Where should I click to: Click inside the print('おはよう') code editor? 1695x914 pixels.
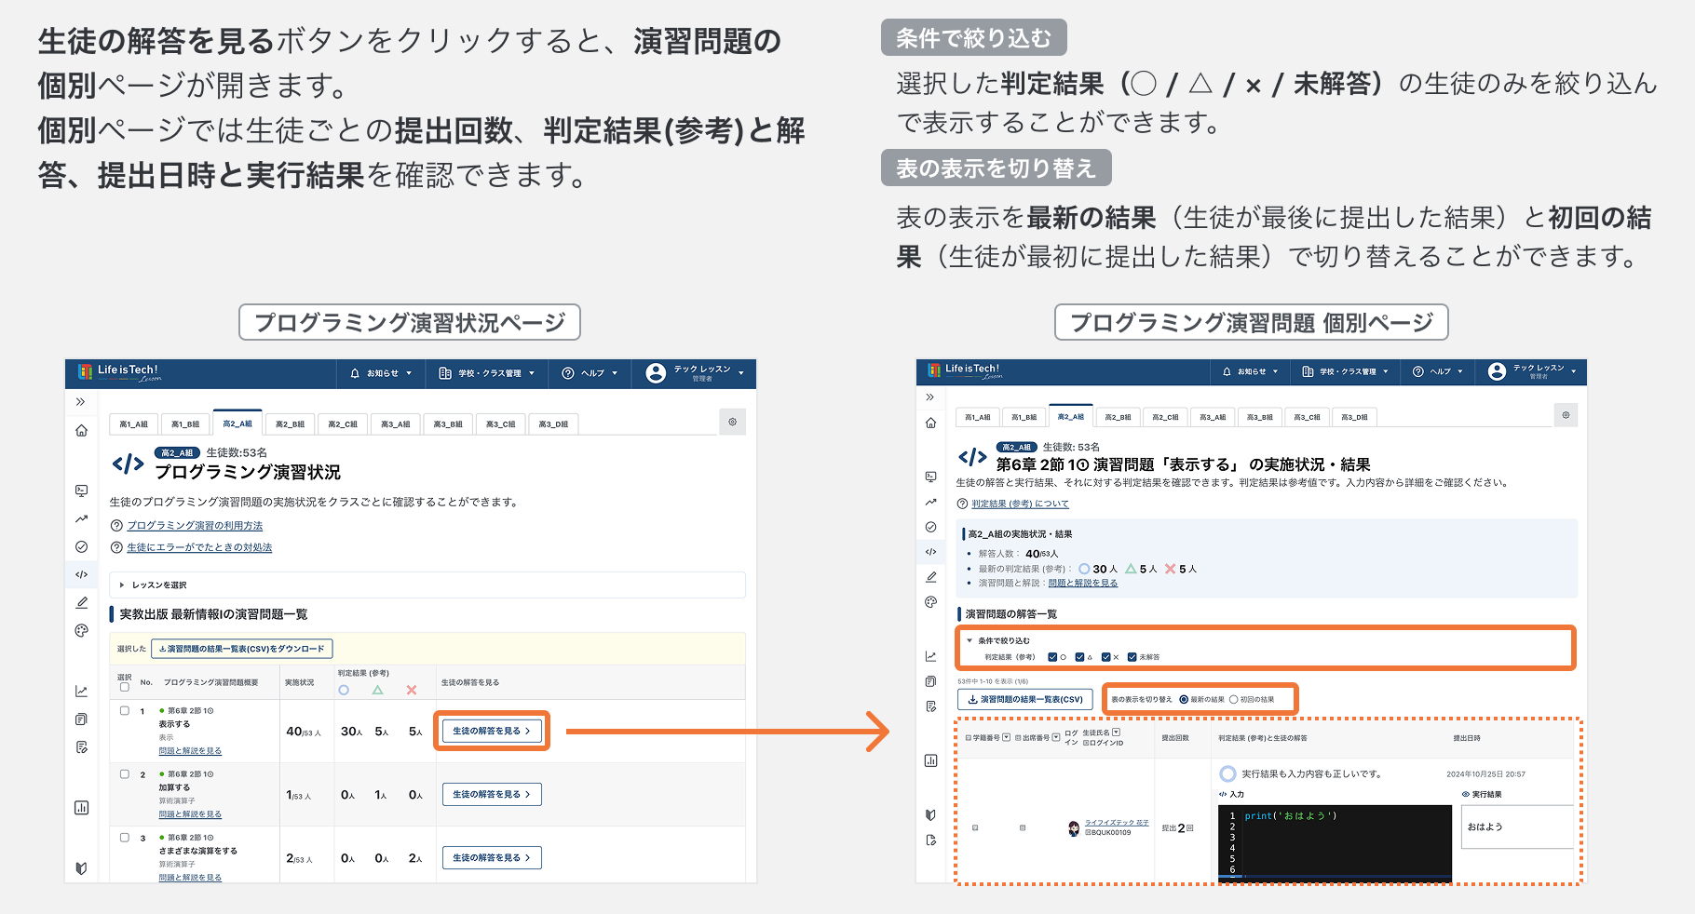click(1335, 841)
